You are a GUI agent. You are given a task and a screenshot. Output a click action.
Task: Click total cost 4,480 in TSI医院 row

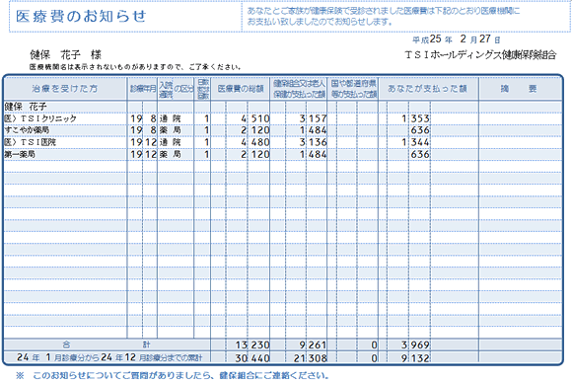pyautogui.click(x=255, y=142)
